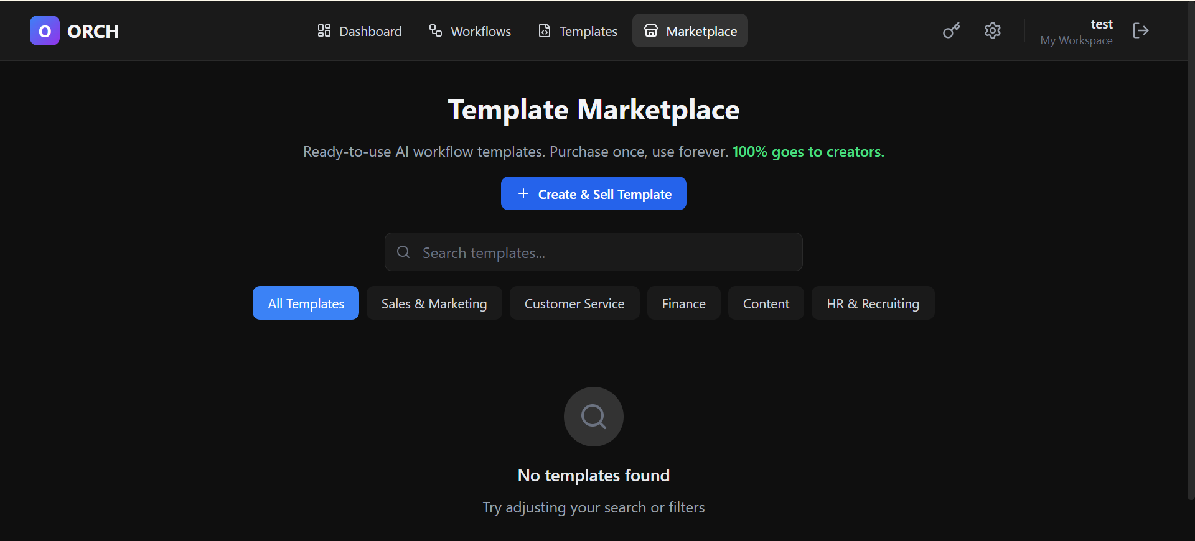Filter by Customer Service category
This screenshot has height=541, width=1195.
(574, 303)
